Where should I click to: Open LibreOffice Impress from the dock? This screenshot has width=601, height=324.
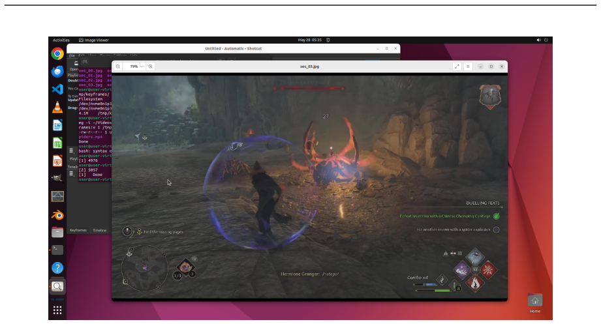click(57, 161)
